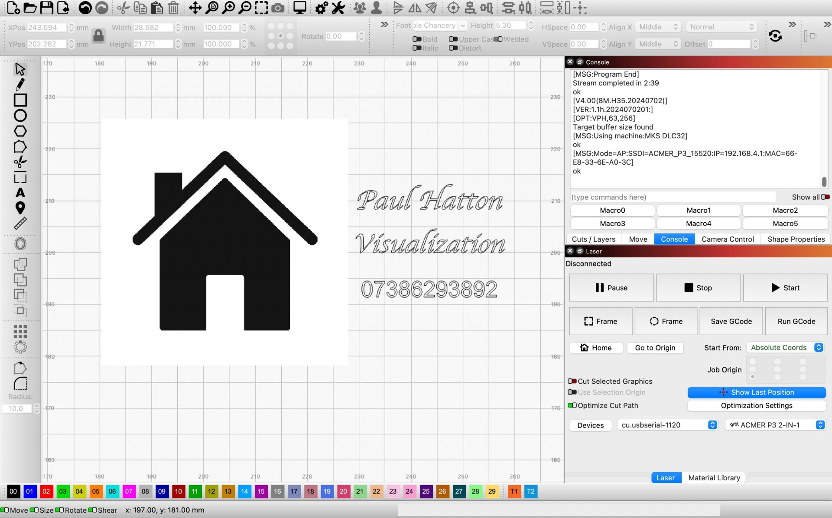Click the Save GCode button

pyautogui.click(x=731, y=321)
